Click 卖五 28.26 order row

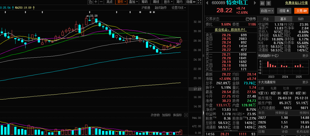[231, 35]
